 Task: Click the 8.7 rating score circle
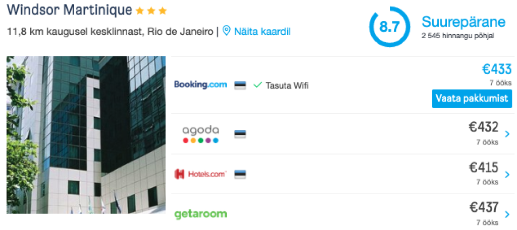point(389,27)
